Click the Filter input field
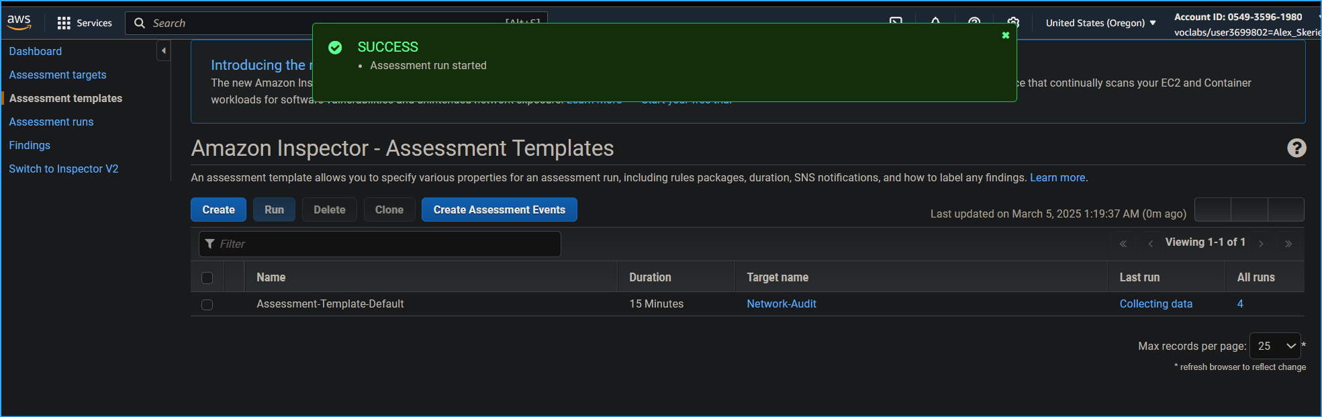1322x417 pixels. pyautogui.click(x=380, y=244)
